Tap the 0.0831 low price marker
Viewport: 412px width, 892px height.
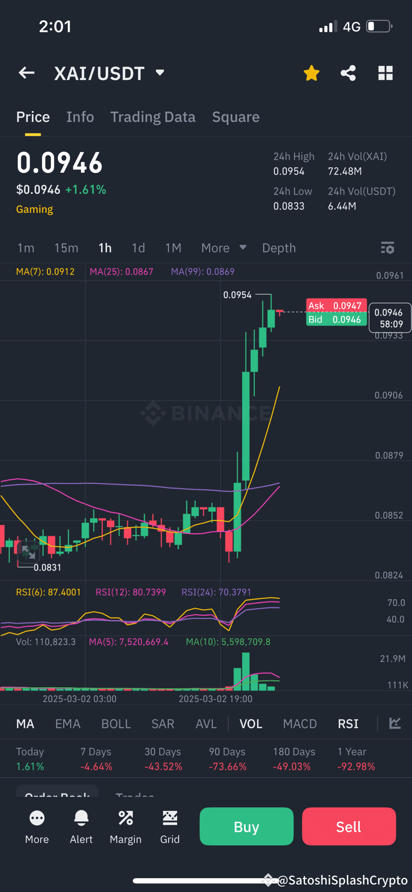[47, 567]
